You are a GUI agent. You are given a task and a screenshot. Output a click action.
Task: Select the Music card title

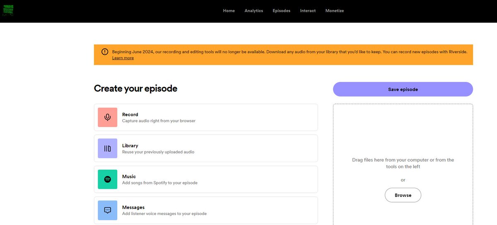129,177
